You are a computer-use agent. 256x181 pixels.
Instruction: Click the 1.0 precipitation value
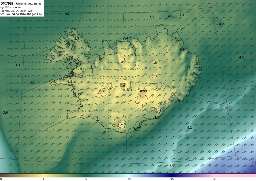tap(120, 62)
